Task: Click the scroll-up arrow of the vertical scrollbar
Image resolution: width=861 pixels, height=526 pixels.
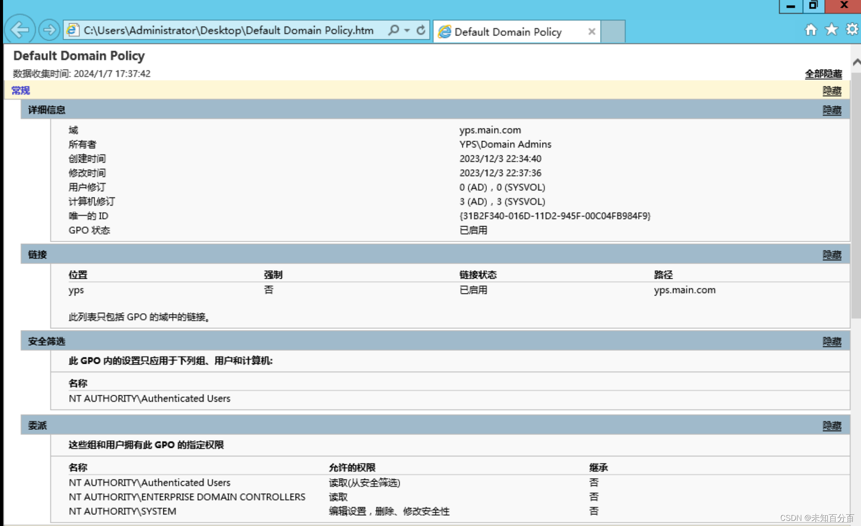Action: click(x=856, y=63)
